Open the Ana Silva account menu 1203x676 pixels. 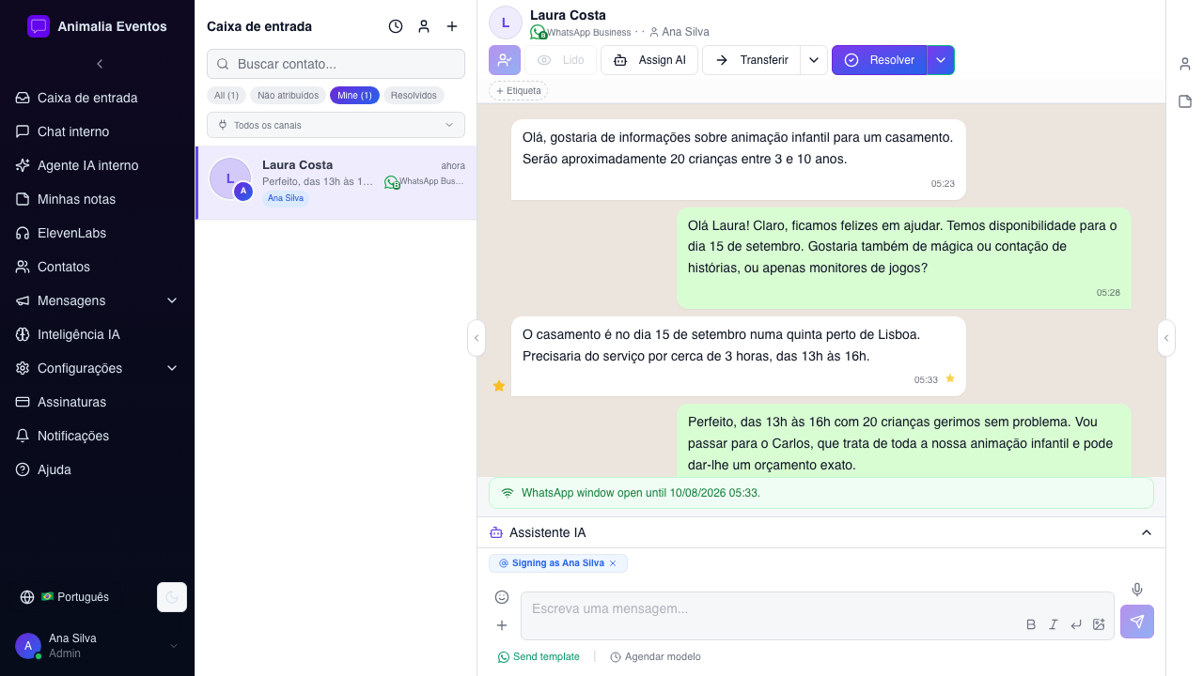click(98, 645)
